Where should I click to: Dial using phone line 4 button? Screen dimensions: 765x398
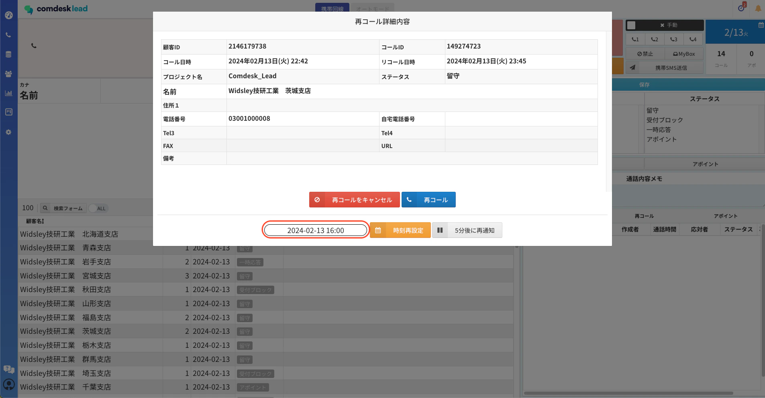pos(693,39)
